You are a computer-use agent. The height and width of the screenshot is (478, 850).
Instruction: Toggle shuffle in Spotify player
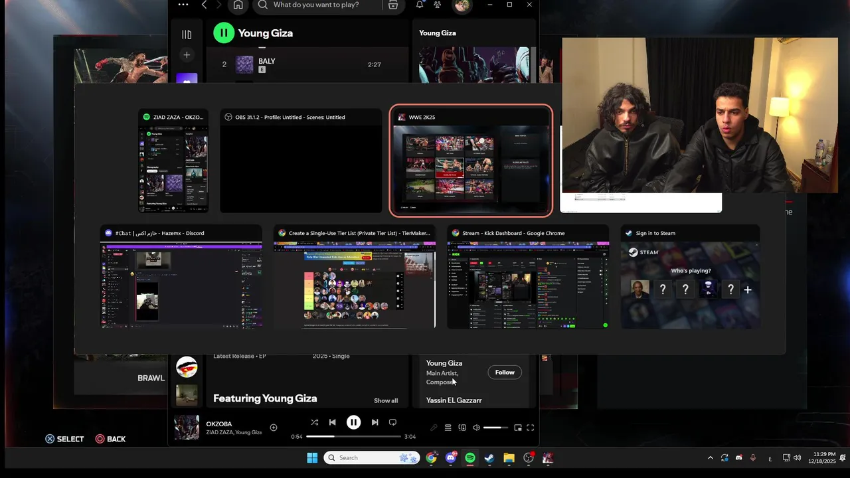click(x=314, y=422)
